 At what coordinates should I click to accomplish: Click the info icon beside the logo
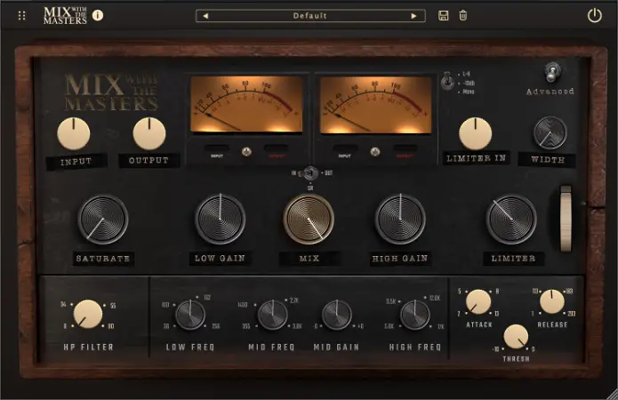pyautogui.click(x=98, y=15)
